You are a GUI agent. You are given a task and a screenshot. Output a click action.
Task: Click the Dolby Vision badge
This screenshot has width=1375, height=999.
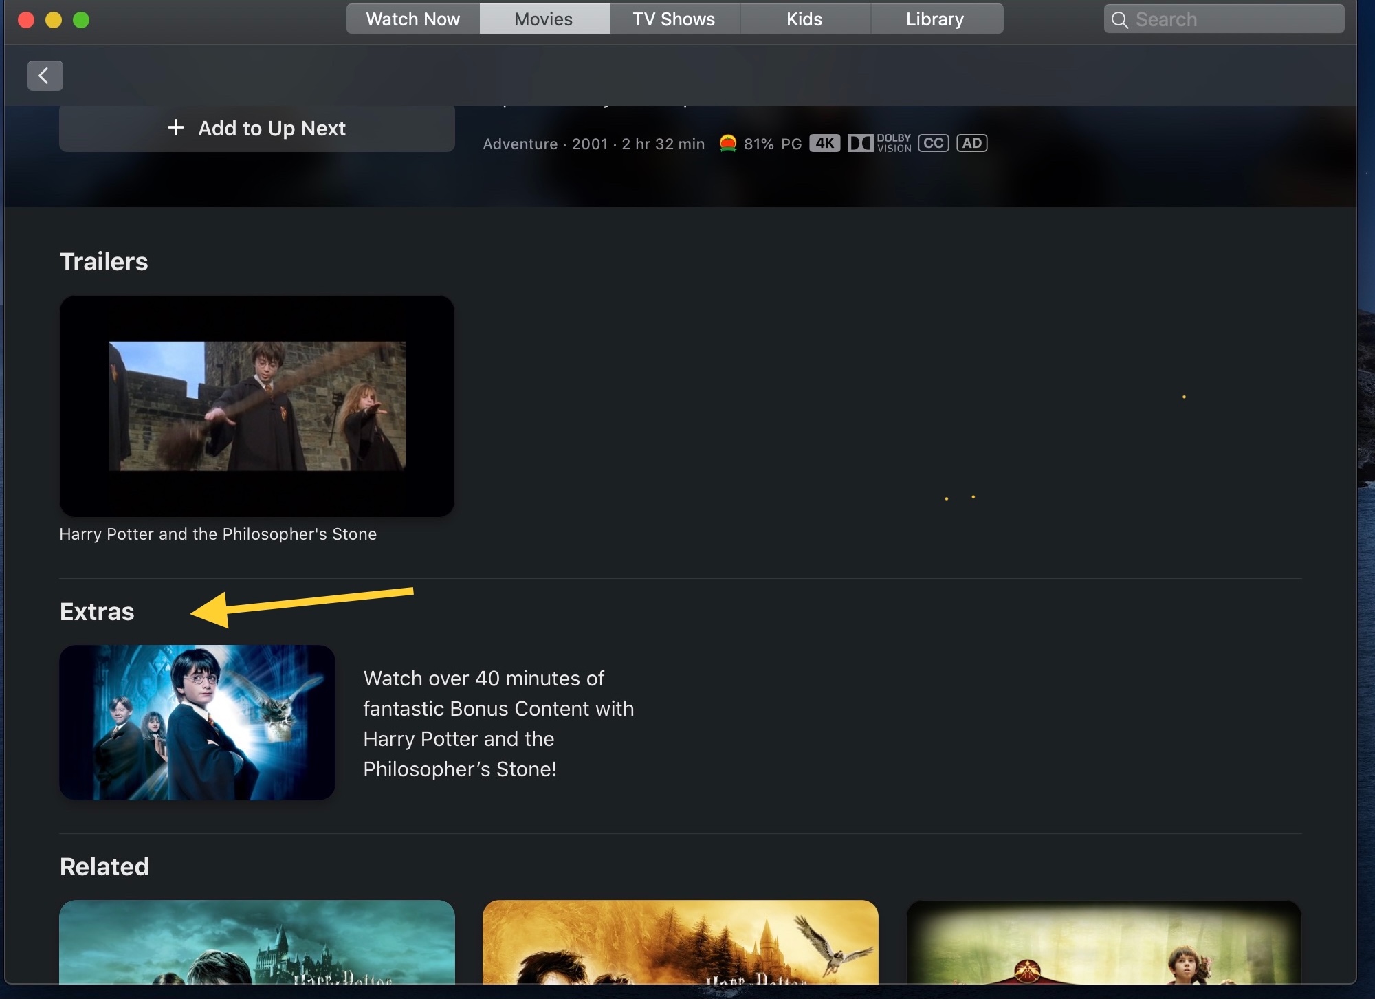tap(881, 143)
